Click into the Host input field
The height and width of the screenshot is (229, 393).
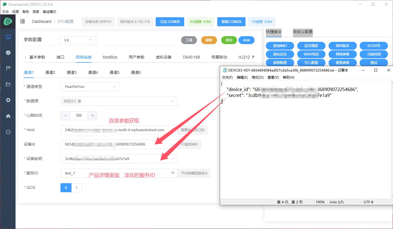pyautogui.click(x=119, y=130)
